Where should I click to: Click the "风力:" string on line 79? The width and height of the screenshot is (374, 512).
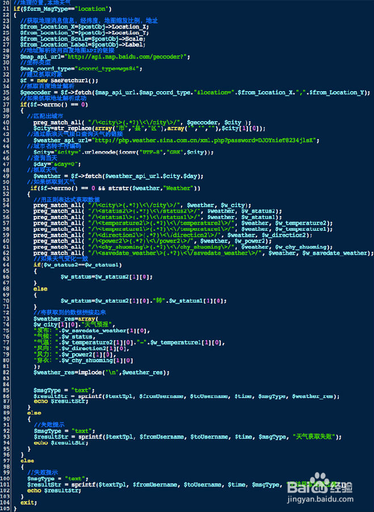[x=45, y=354]
